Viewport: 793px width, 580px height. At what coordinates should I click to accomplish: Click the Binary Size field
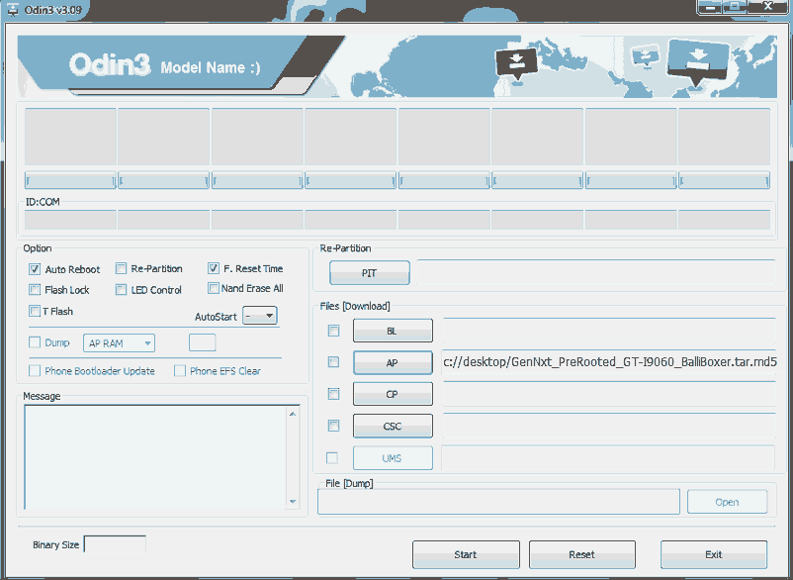[115, 544]
